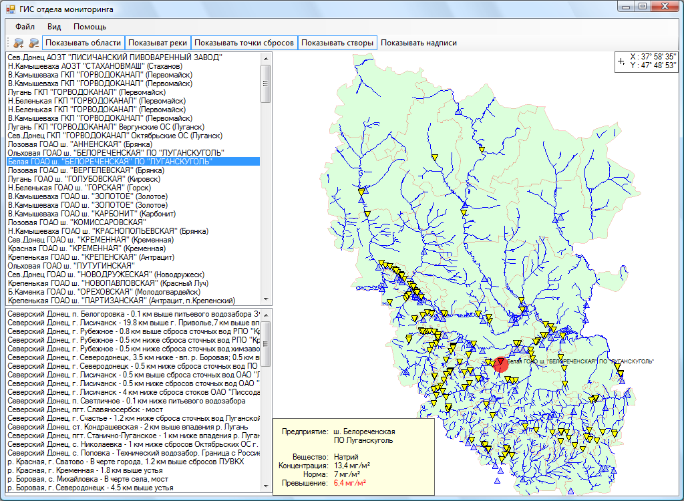Enable the Показывать надписи option
Screen dimensions: 684x501
419,43
